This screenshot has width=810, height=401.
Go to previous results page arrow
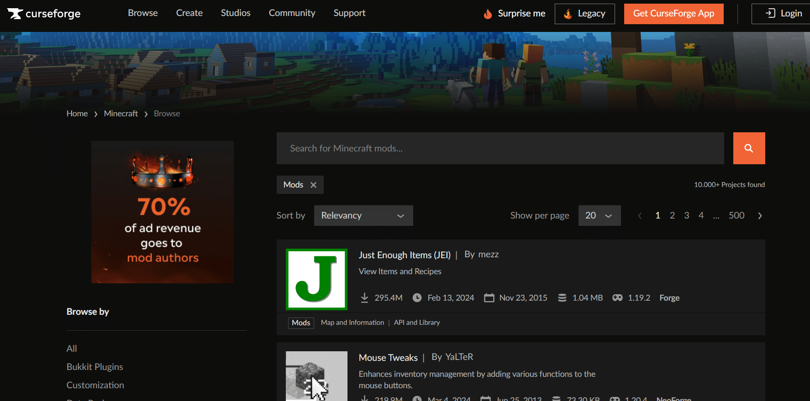click(640, 216)
